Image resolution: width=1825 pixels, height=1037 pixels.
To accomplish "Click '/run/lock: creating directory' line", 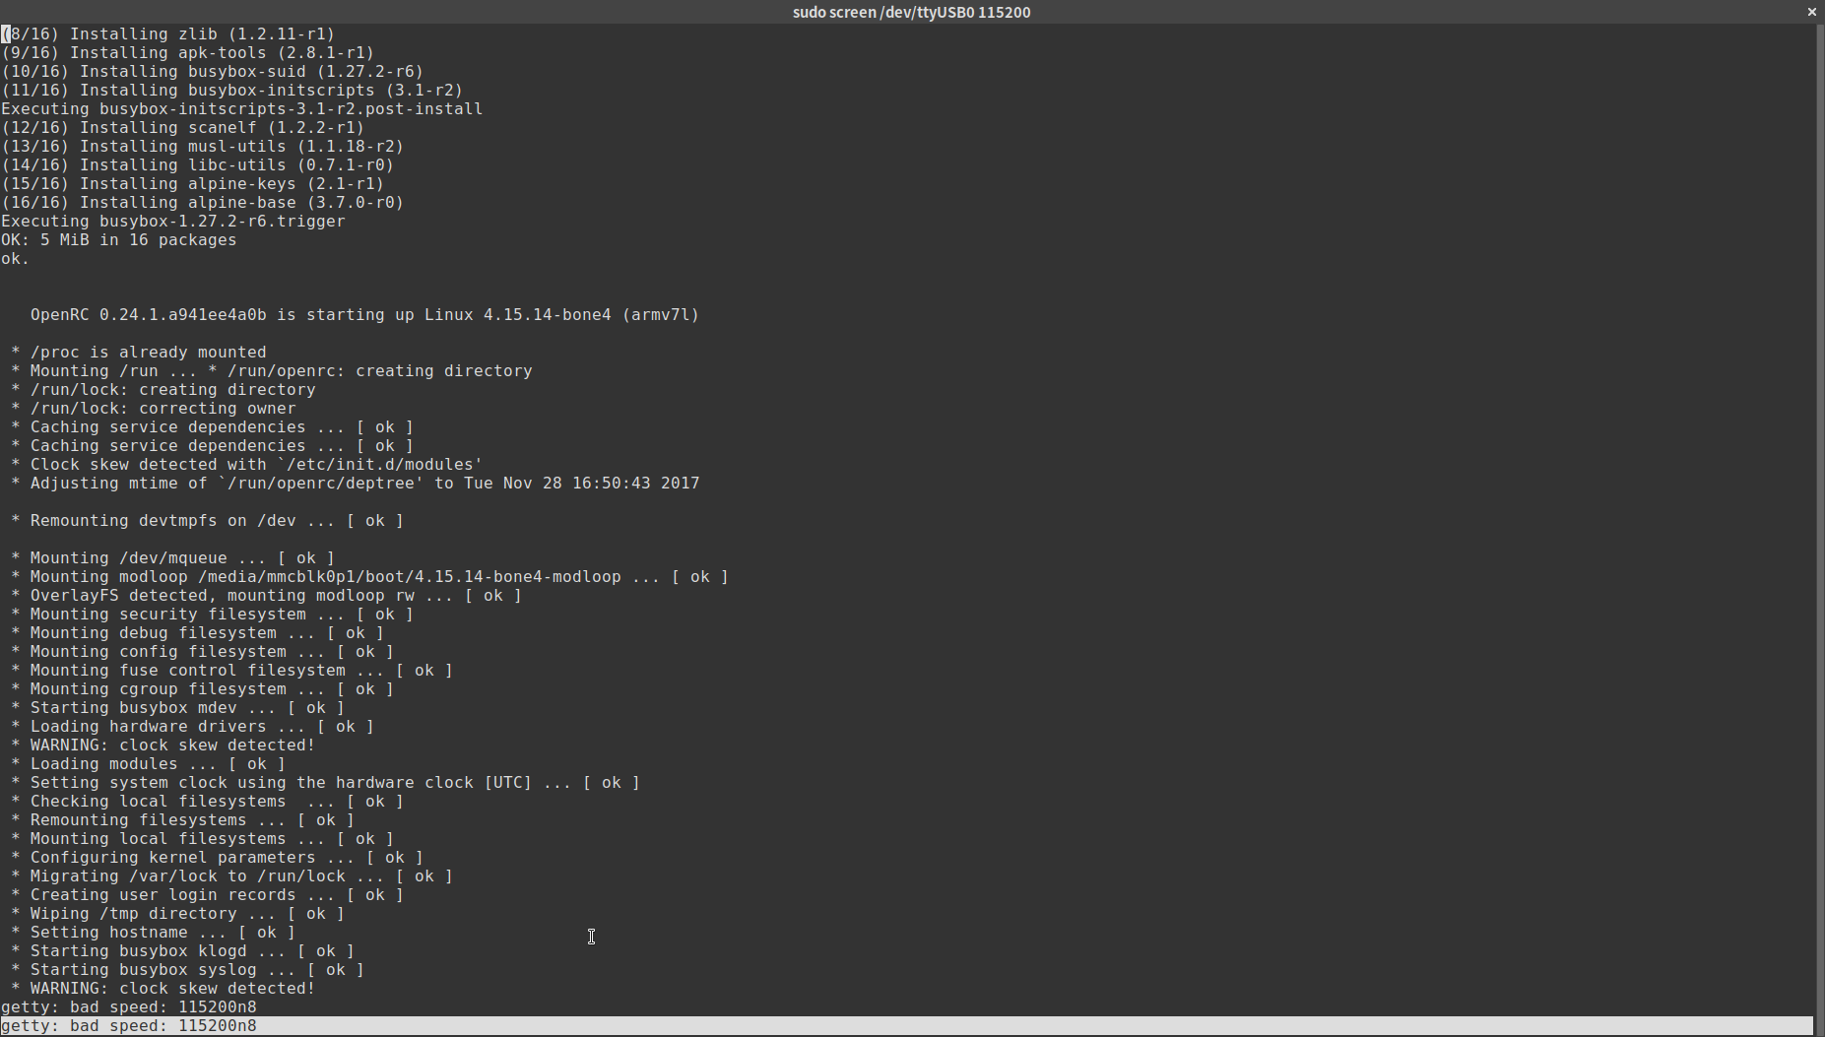I will coord(163,389).
